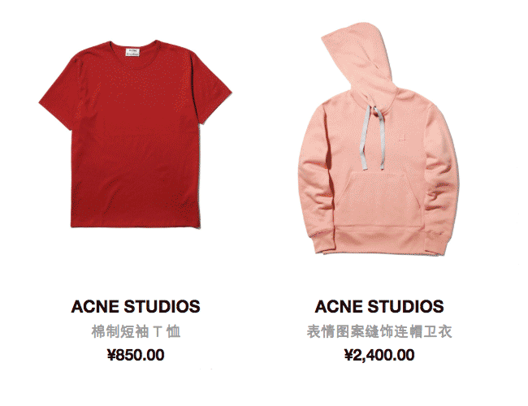Click the red T-shirt's left sleeve

[x=61, y=96]
